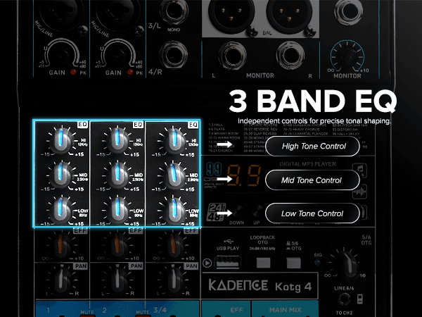Click the USB PLAY port

pyautogui.click(x=227, y=263)
